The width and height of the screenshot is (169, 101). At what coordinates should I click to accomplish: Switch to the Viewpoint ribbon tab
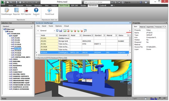20,6
